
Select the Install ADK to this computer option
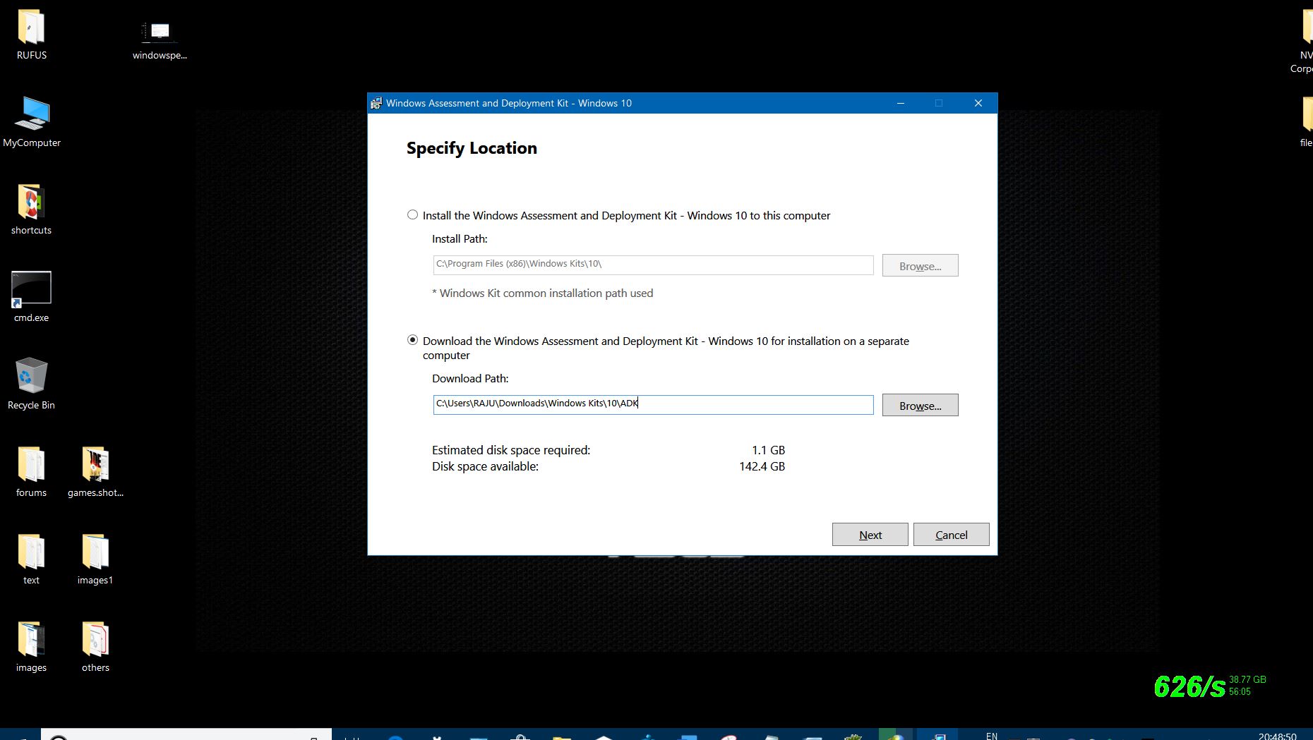(x=413, y=215)
